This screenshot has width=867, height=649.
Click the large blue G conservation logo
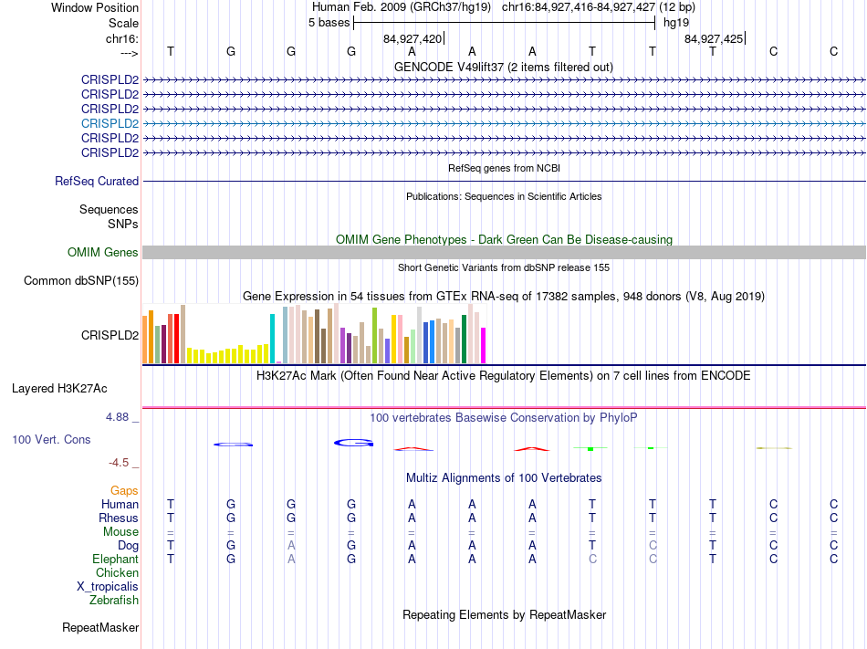click(354, 443)
